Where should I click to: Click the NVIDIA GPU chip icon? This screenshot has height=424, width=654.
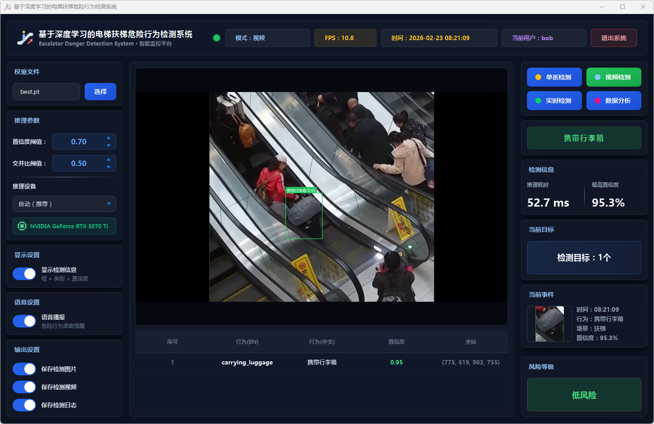[x=22, y=226]
